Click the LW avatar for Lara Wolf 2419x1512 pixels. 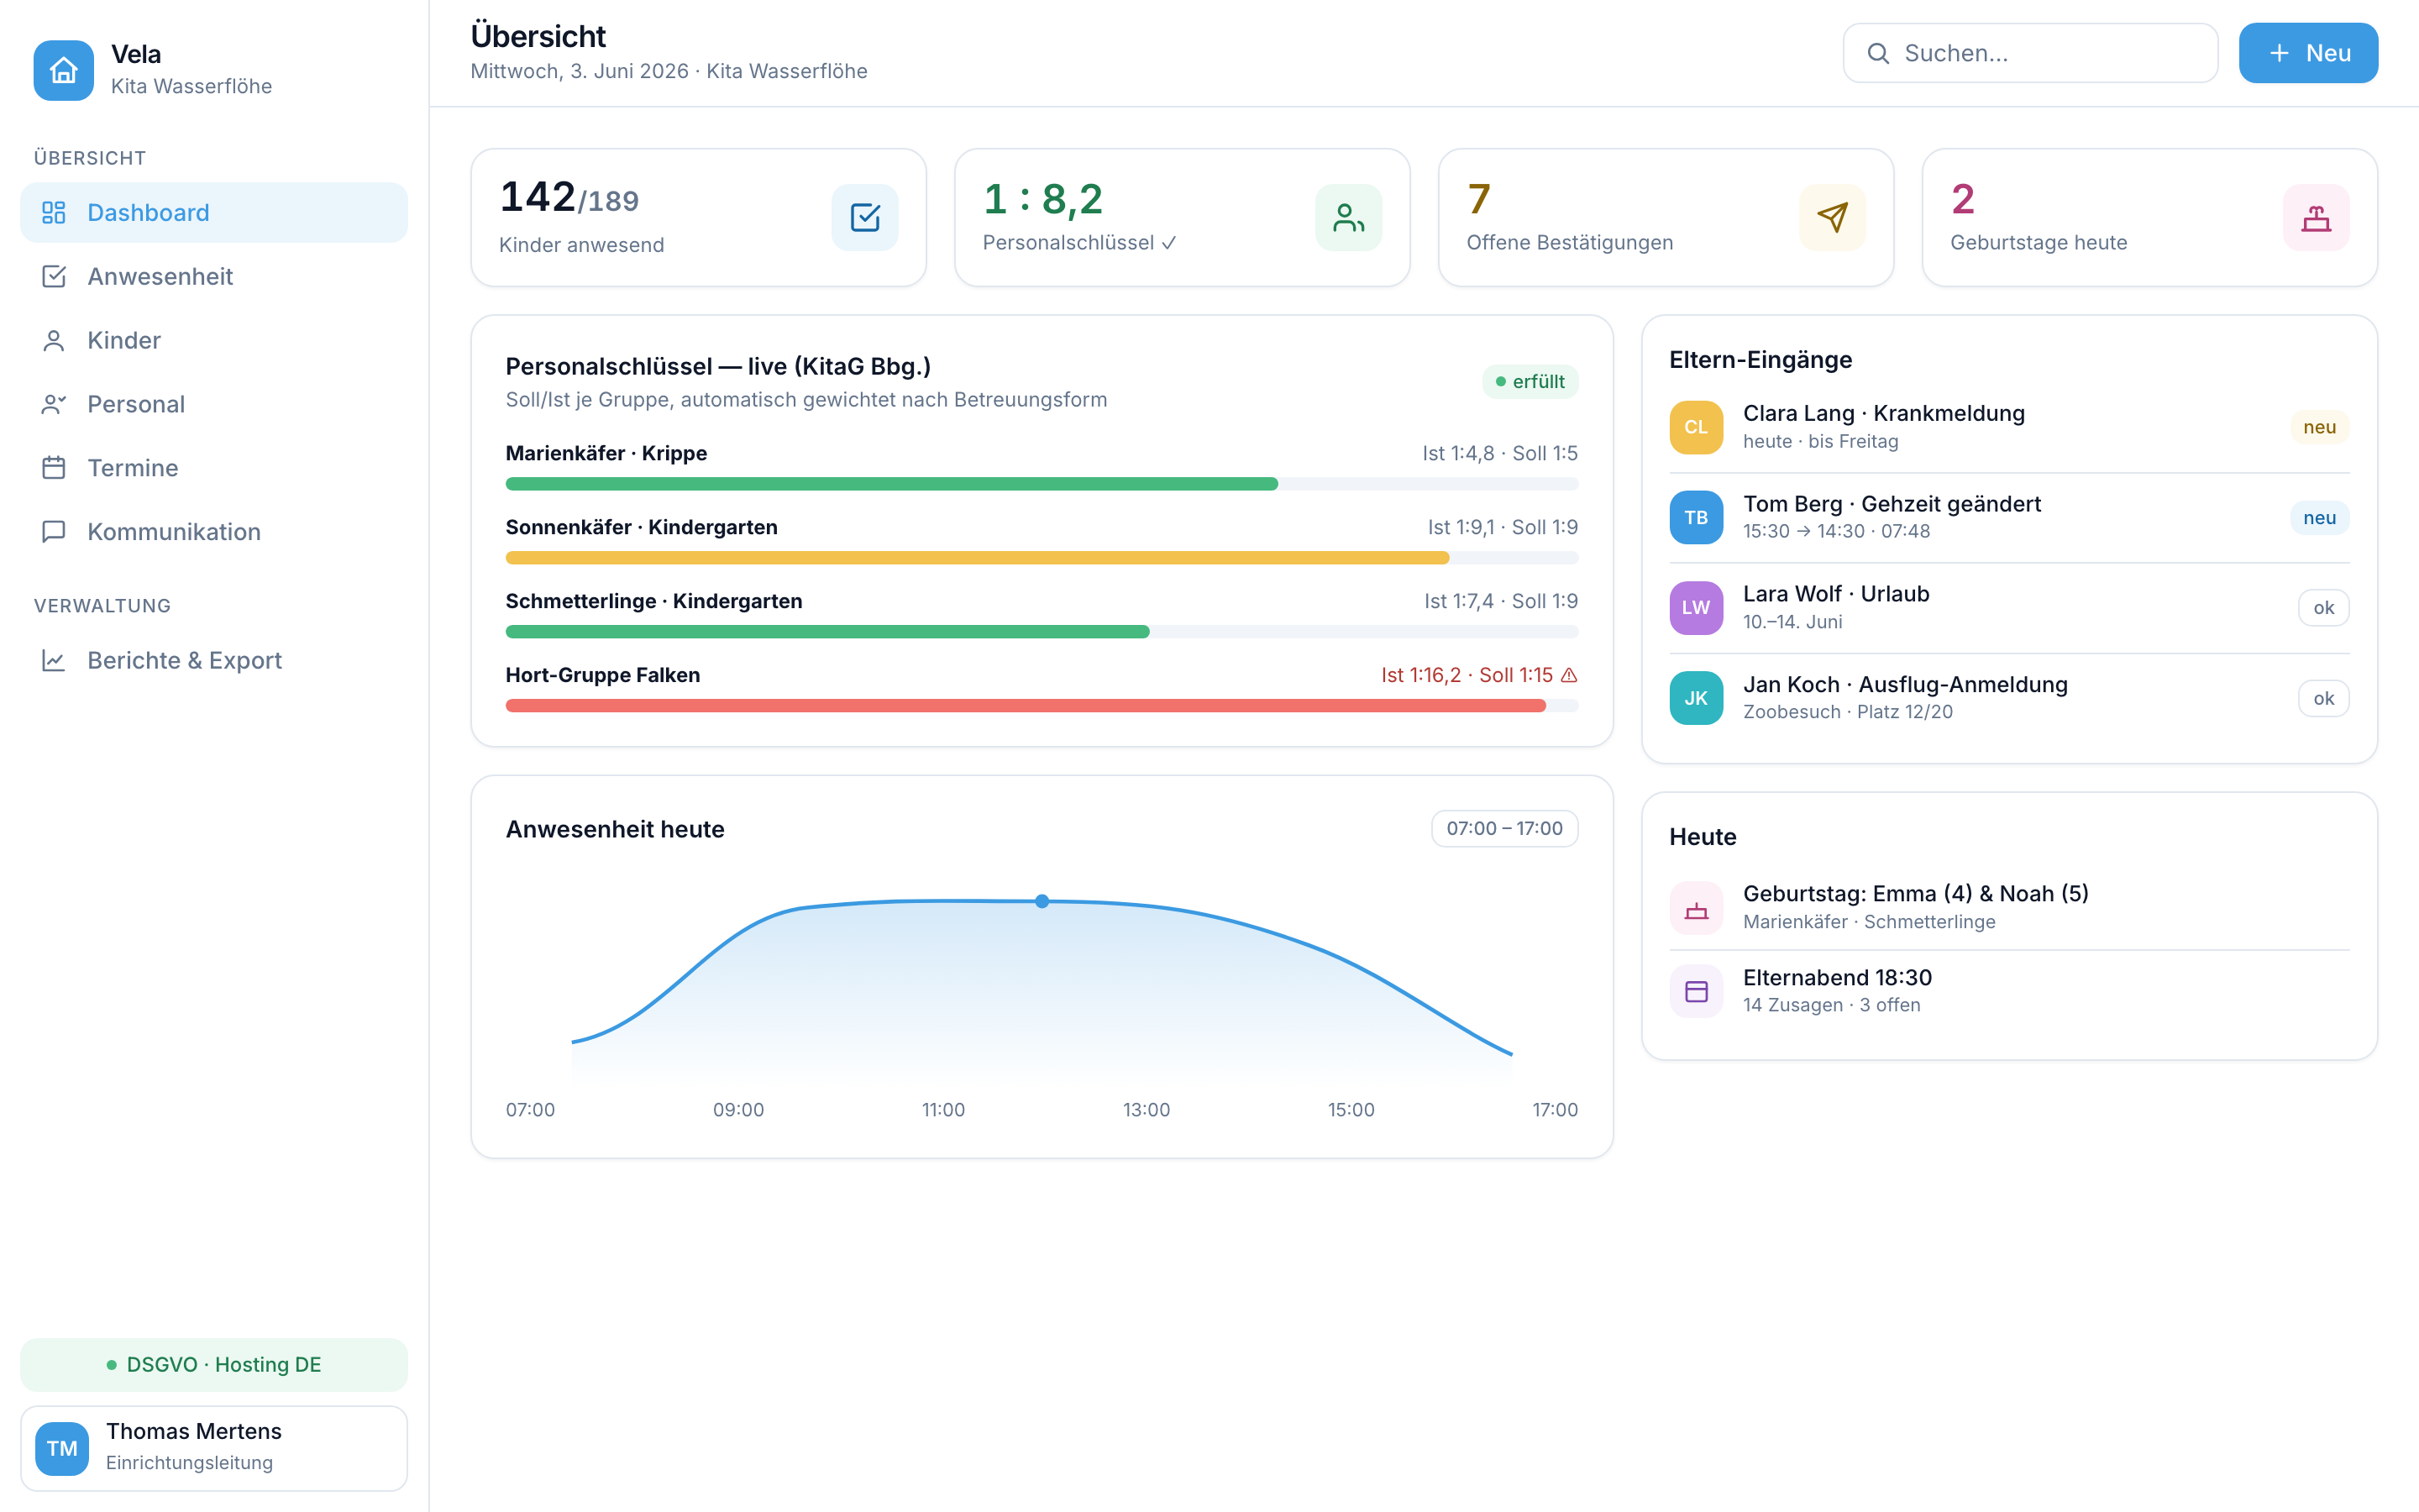tap(1697, 607)
